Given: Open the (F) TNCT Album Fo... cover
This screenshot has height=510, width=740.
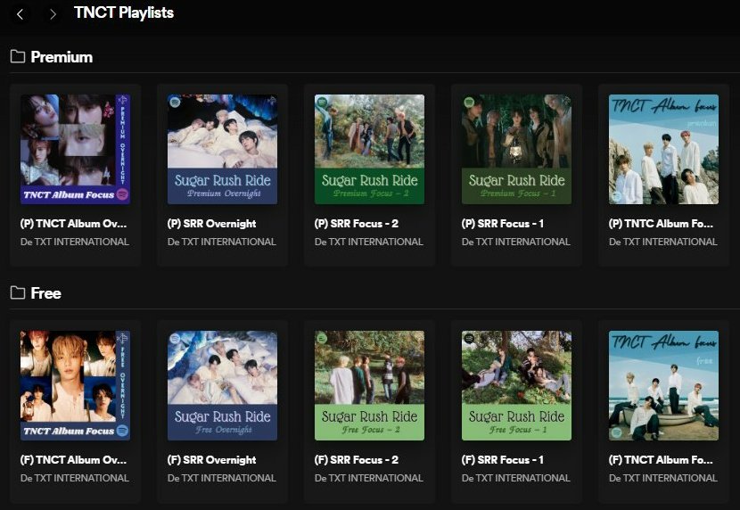Looking at the screenshot, I should pos(663,385).
